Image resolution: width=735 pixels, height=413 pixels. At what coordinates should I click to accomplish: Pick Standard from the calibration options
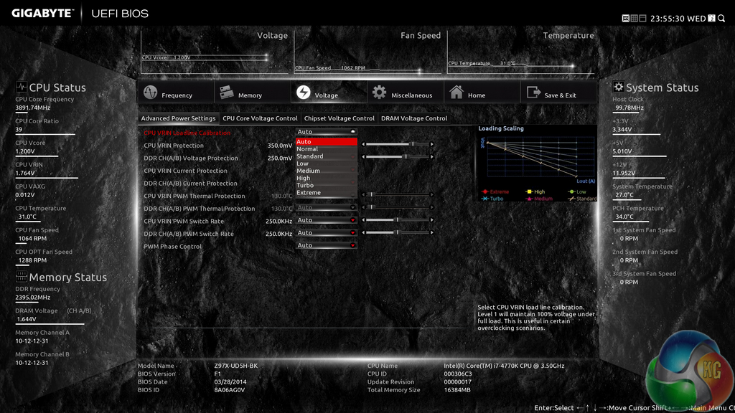click(x=310, y=156)
